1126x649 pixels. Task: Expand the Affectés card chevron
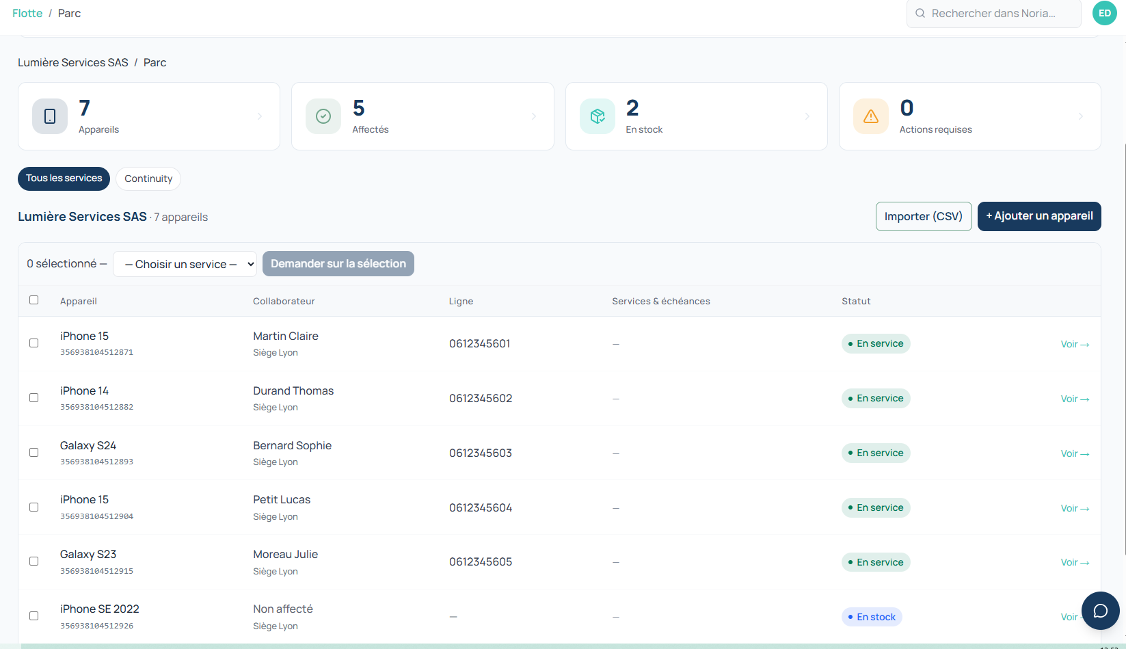[x=534, y=116]
